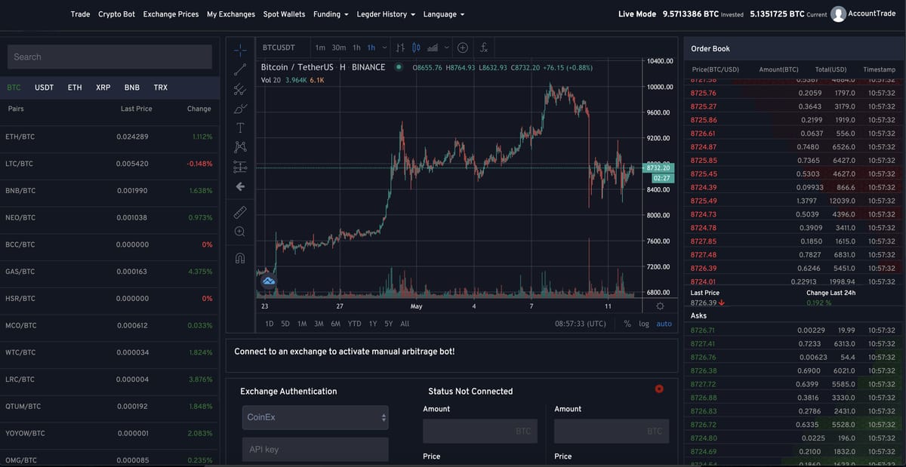Select the crosshair cursor tool
906x467 pixels.
[240, 50]
